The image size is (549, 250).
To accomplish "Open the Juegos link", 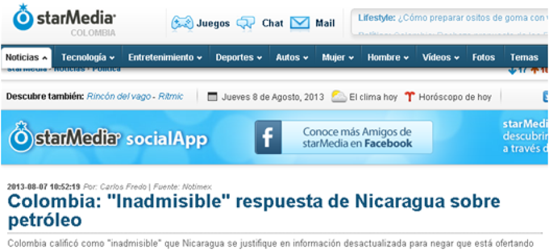I will [213, 23].
